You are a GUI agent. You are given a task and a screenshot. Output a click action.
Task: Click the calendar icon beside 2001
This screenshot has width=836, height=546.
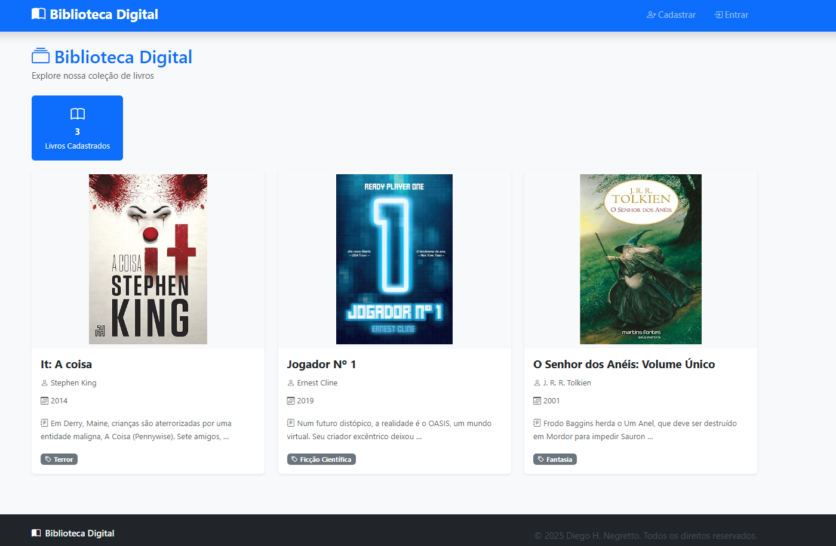pyautogui.click(x=537, y=401)
